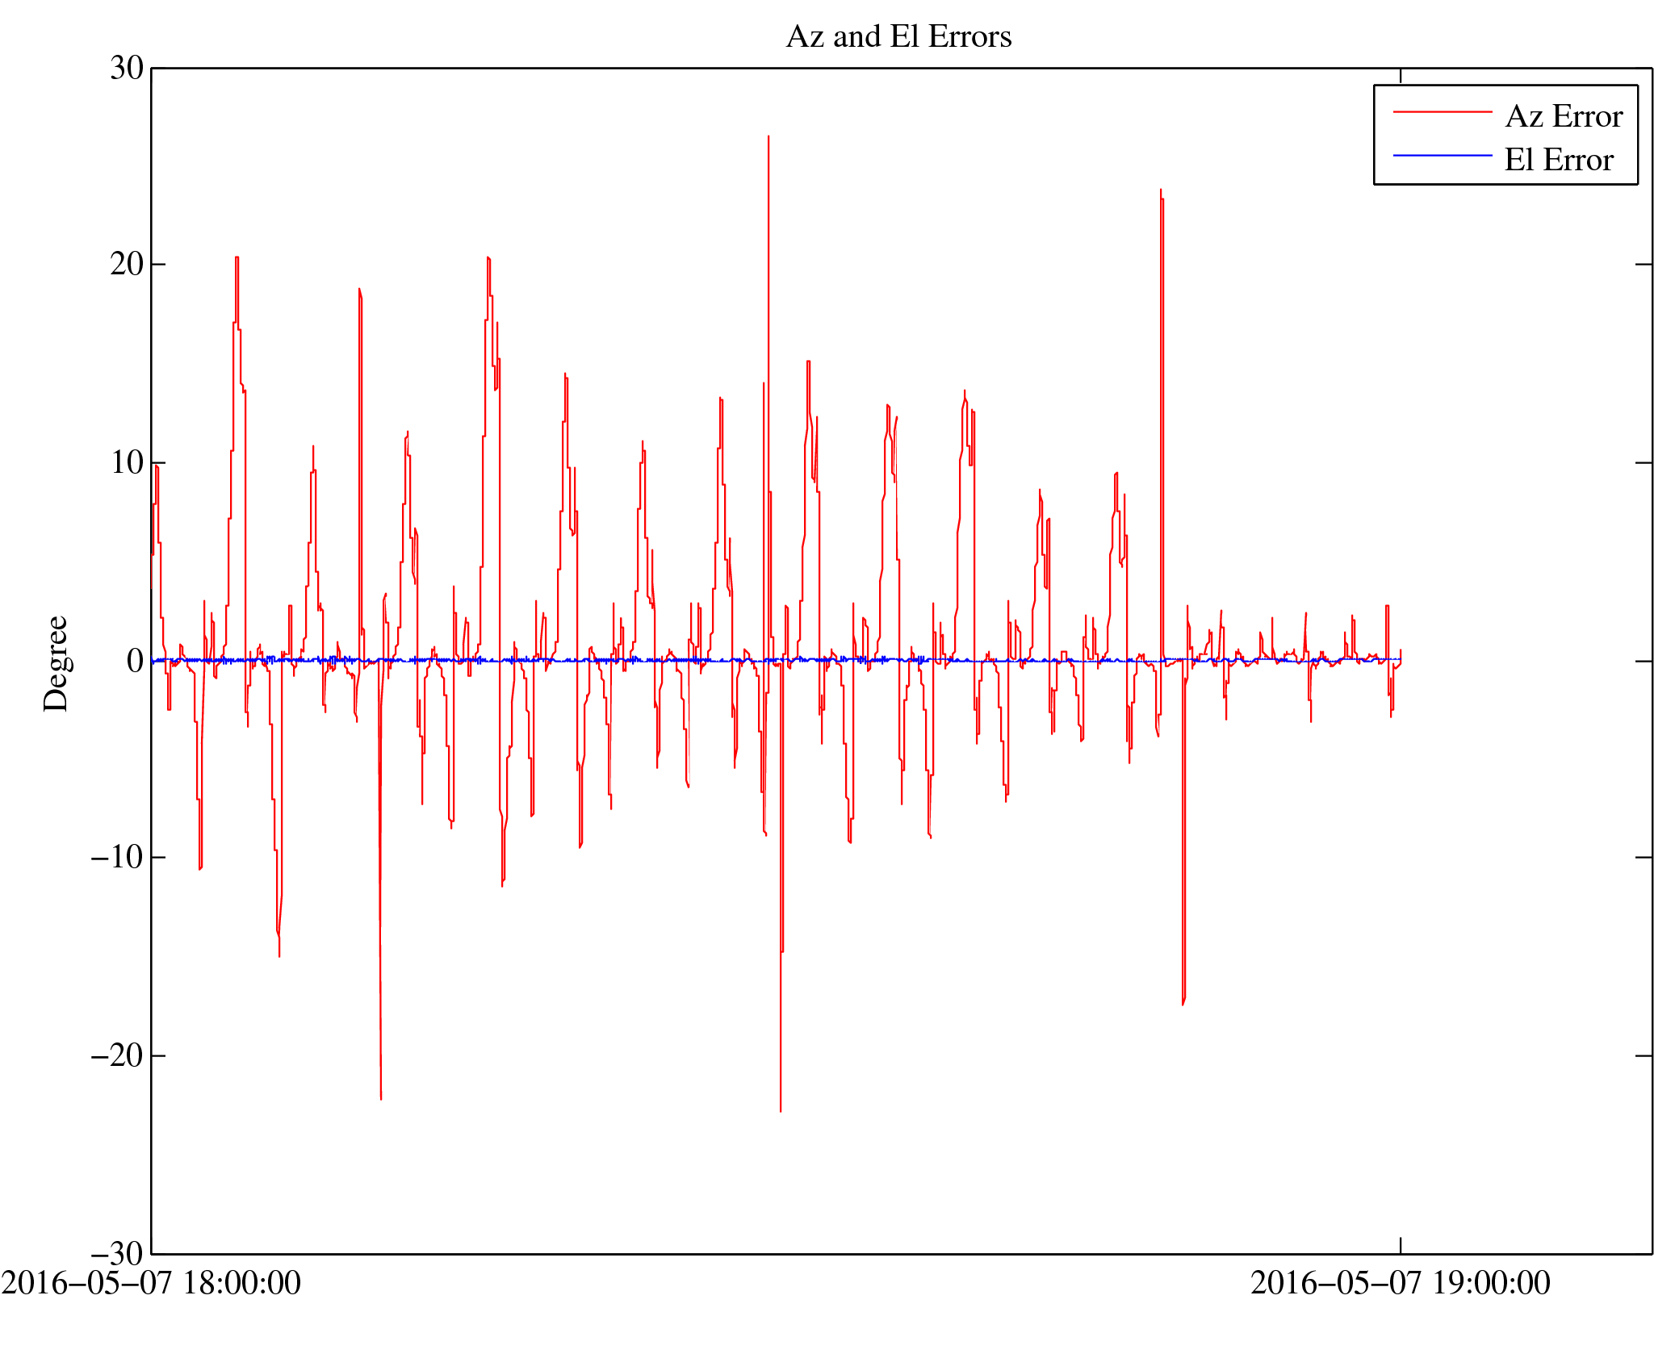Click the −30 tick label on y-axis
Viewport: 1675px width, 1358px height.
coord(117,1253)
